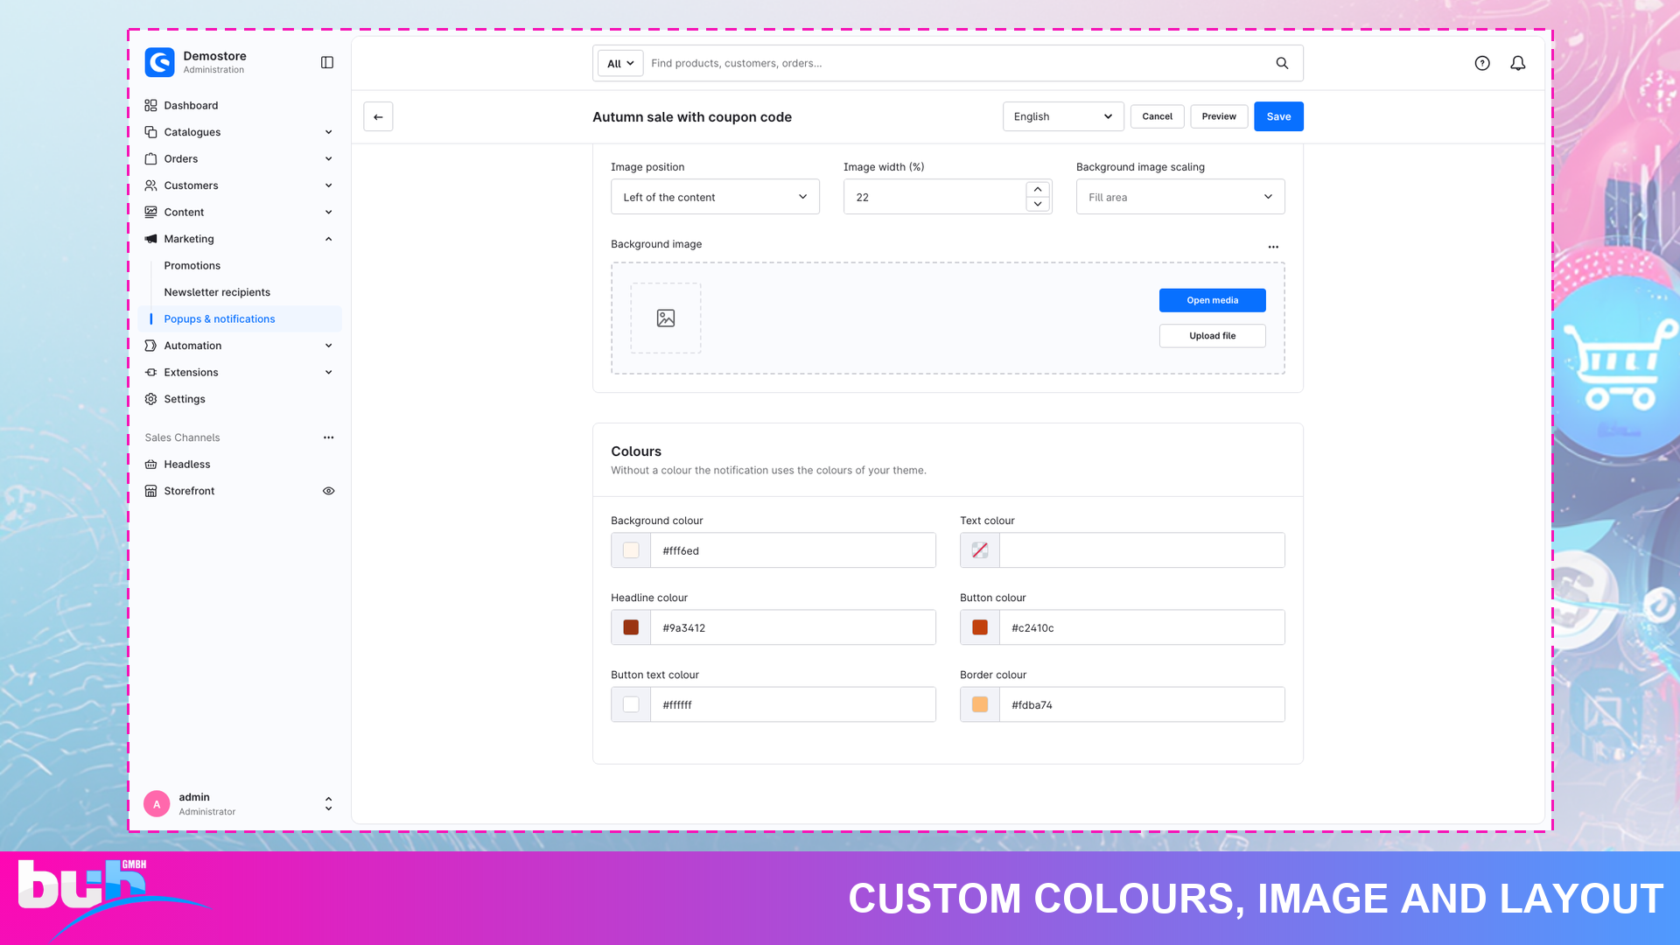Click the Shopware logo icon
1680x945 pixels.
click(159, 62)
